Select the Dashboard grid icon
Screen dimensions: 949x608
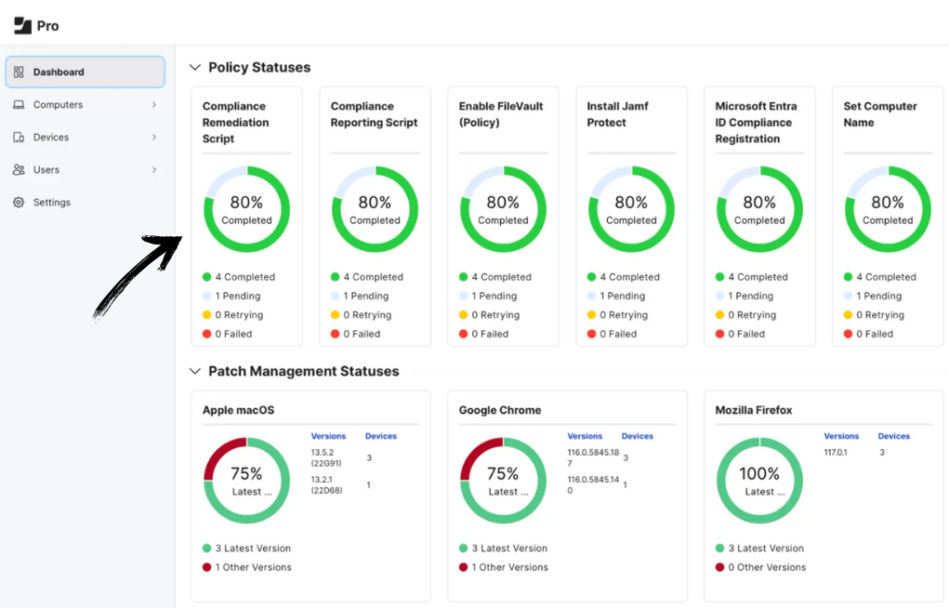pos(19,72)
